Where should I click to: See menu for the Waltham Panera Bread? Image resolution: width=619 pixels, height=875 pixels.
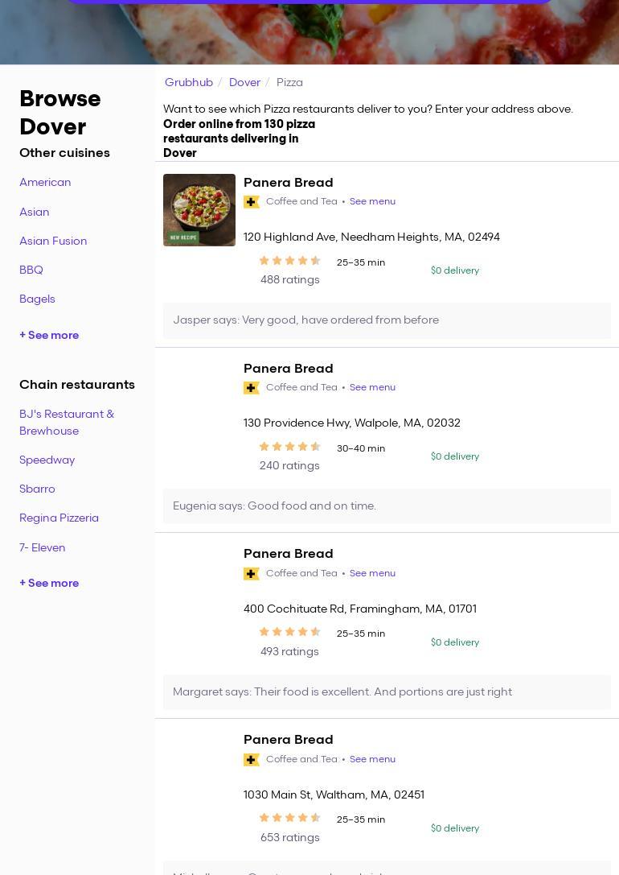tap(372, 760)
